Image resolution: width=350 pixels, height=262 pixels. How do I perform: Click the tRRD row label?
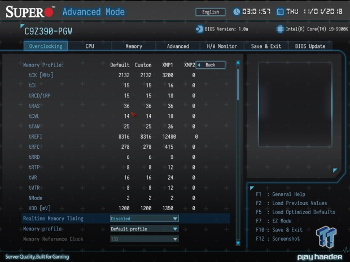tap(34, 157)
